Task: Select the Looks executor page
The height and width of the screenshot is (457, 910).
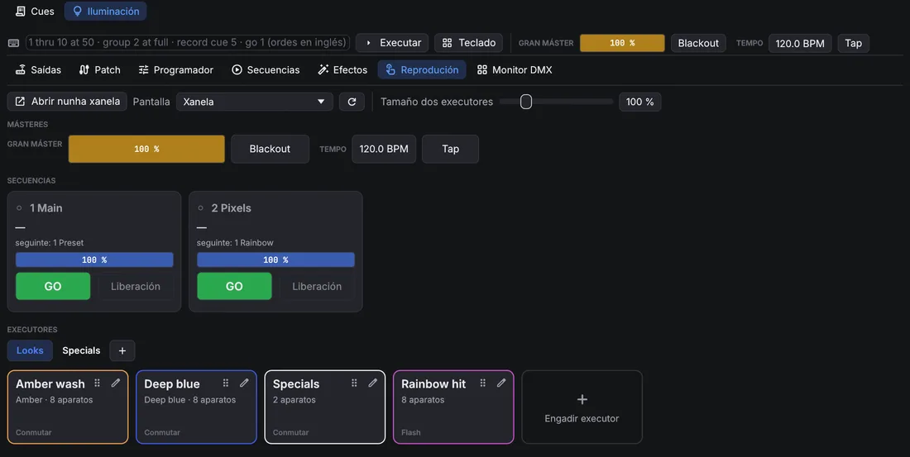Action: coord(30,350)
